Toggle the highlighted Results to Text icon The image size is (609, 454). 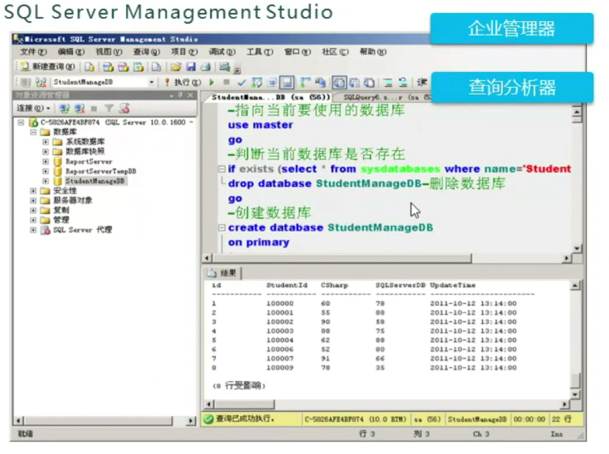339,83
